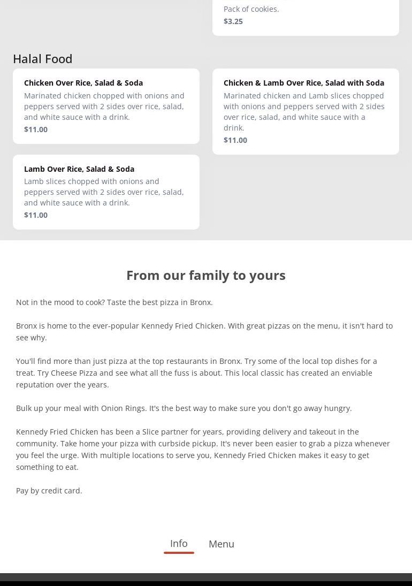Viewport: 412px width, 586px height.
Task: Switch to the Info tab
Action: click(179, 543)
